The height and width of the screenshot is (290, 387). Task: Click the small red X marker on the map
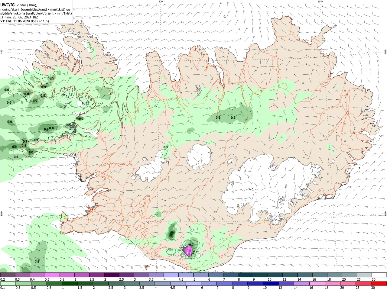[x=216, y=97]
